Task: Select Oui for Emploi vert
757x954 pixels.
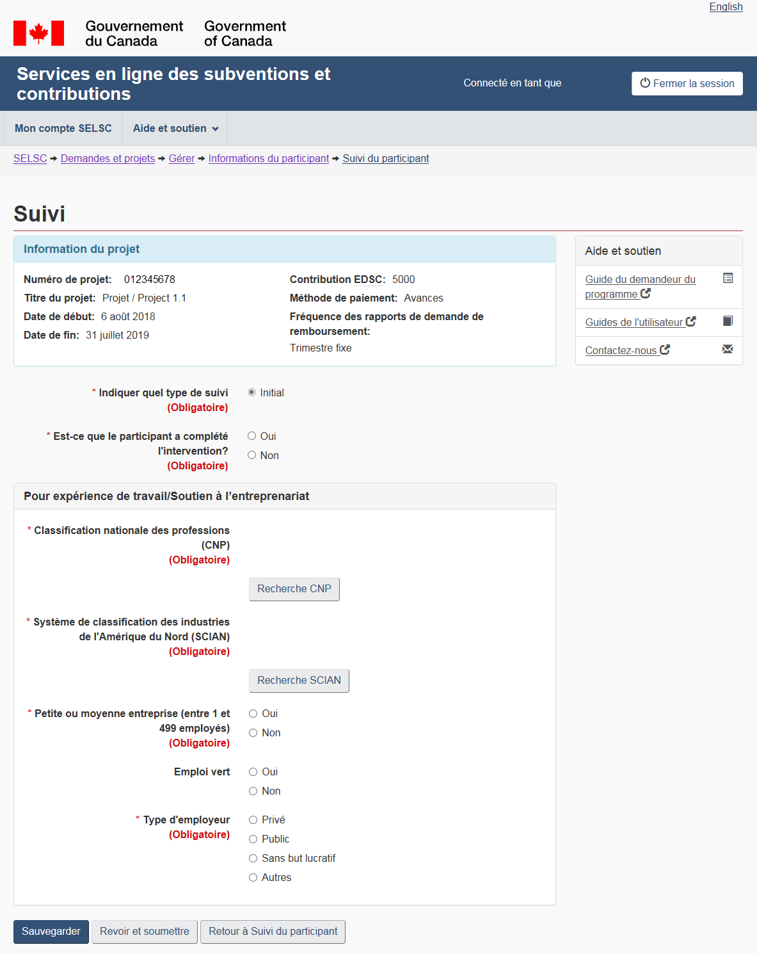Action: (253, 772)
